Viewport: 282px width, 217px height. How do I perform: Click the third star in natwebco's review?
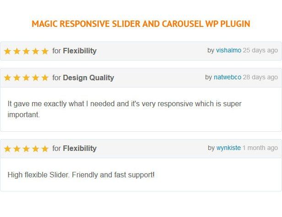coord(26,78)
